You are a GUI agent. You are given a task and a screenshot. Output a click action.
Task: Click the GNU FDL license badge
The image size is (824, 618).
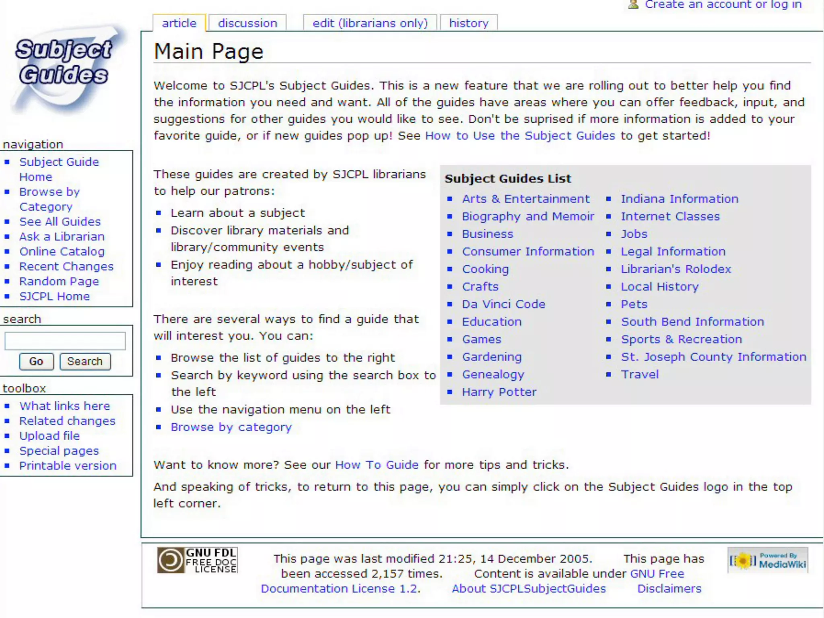(197, 560)
